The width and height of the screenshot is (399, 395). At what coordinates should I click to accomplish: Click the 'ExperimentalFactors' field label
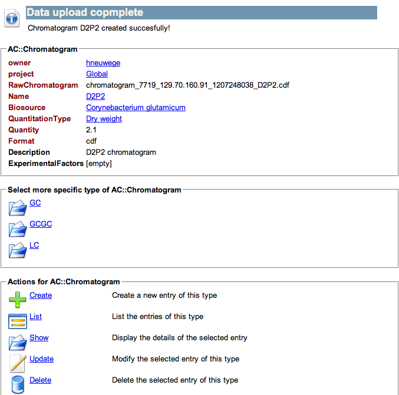46,164
